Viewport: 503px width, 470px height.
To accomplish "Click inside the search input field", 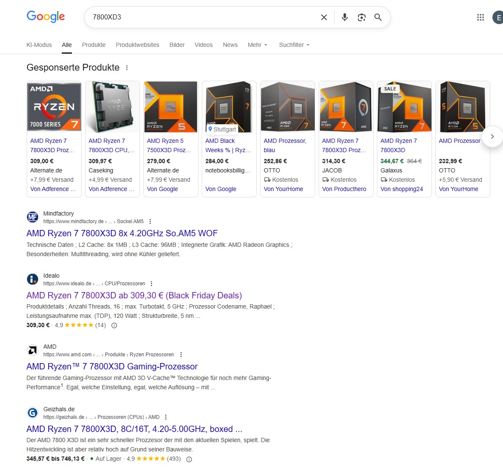I will (190, 17).
